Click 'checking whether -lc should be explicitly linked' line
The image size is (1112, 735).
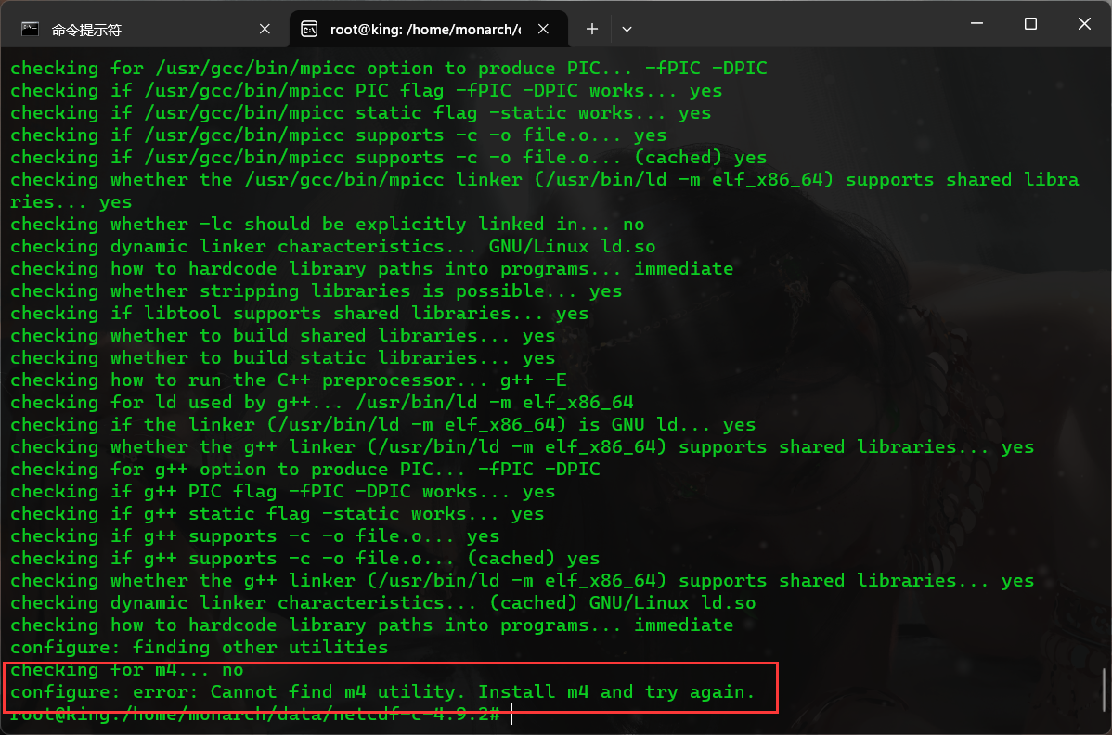(x=328, y=224)
